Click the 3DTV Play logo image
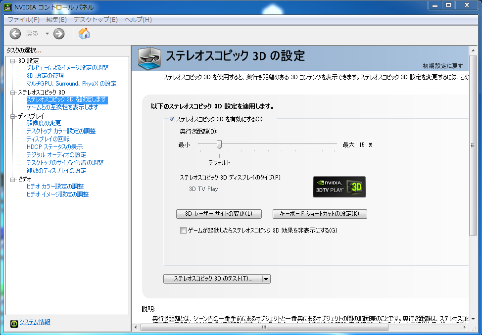482x335 pixels. (x=339, y=187)
